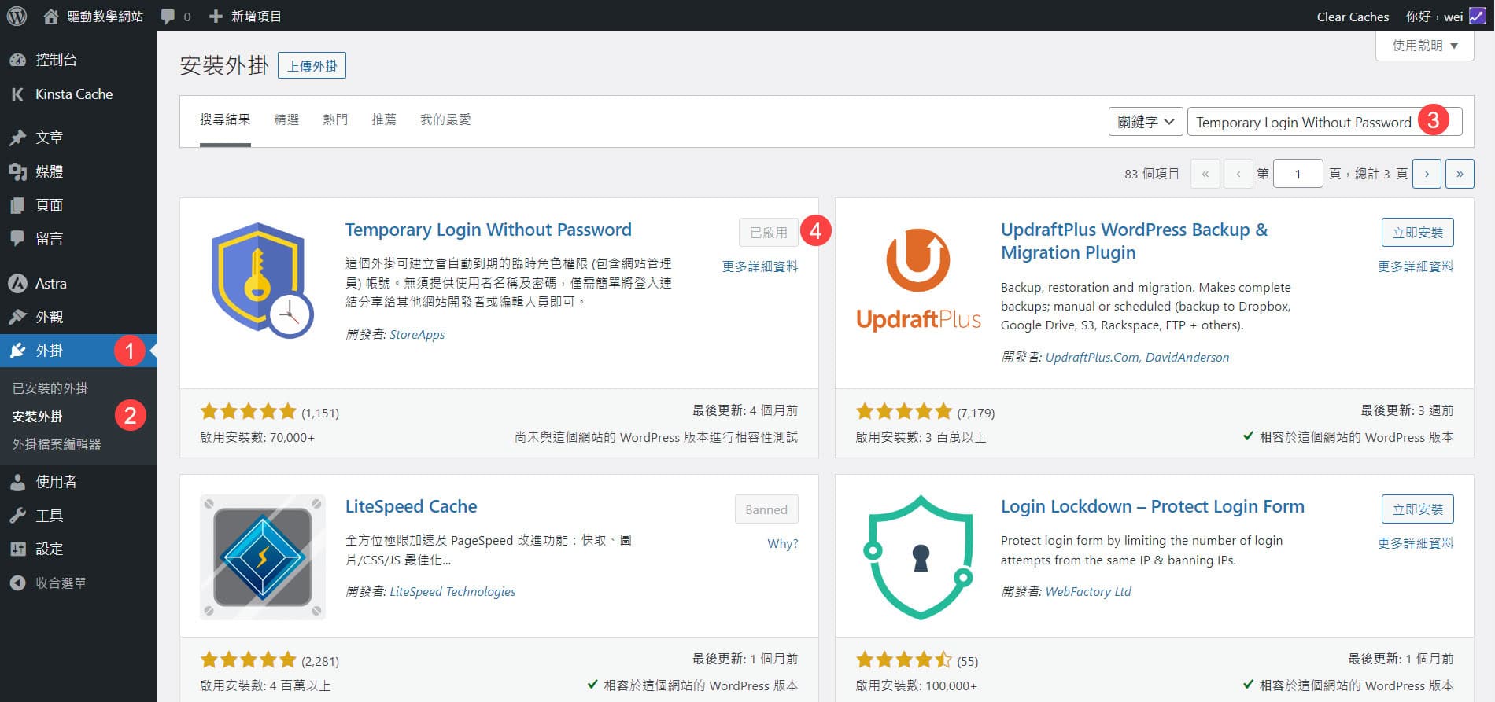Click the 已啟用 button on Temporary Login

coord(768,233)
